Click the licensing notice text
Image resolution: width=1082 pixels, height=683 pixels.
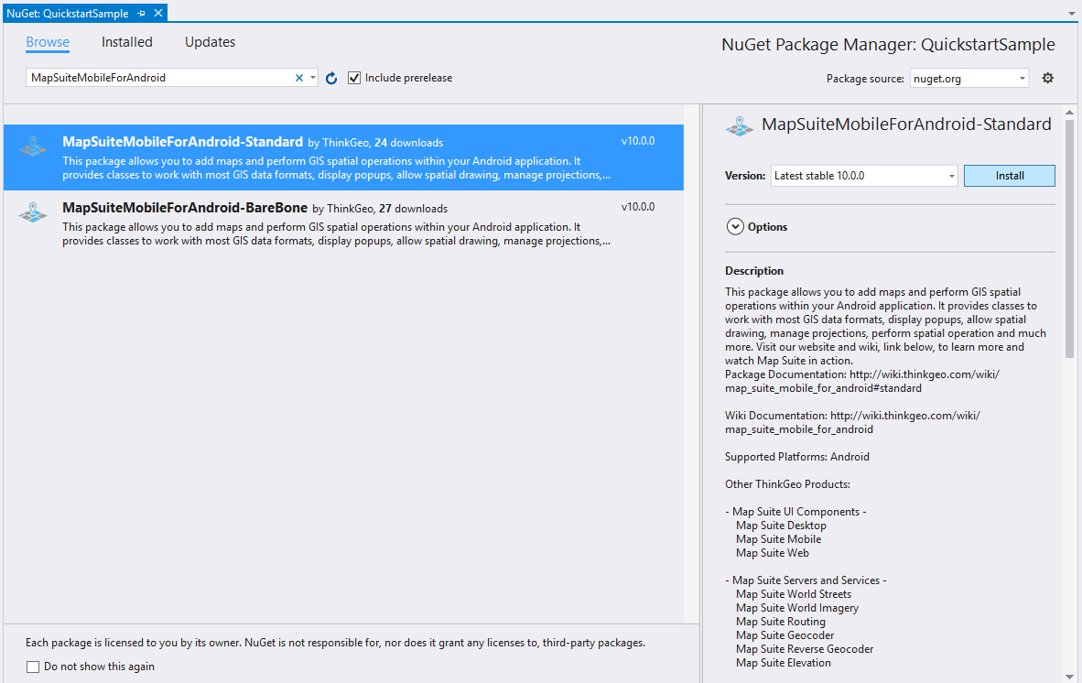point(335,643)
